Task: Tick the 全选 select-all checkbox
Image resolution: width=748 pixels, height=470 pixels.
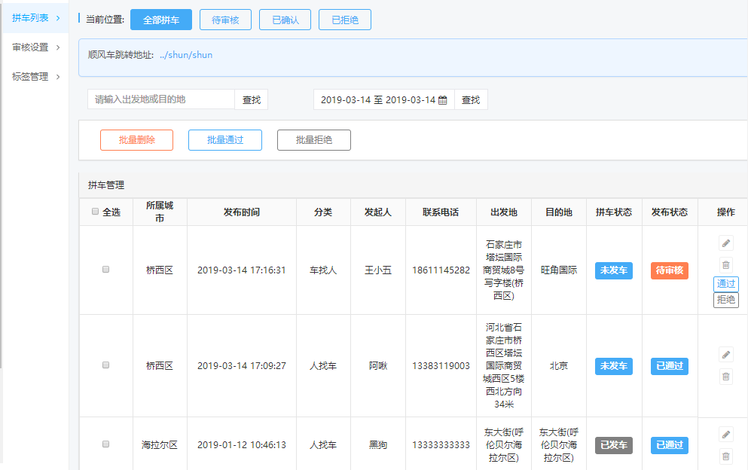Action: [x=95, y=212]
